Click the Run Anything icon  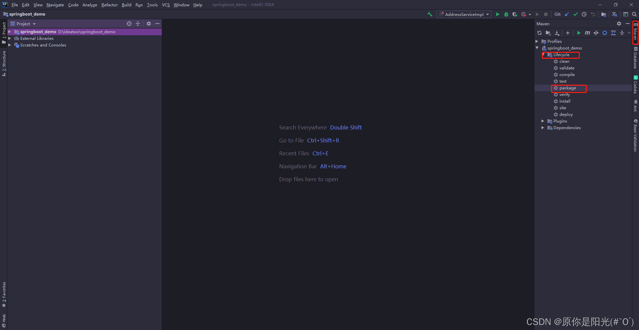(x=626, y=14)
